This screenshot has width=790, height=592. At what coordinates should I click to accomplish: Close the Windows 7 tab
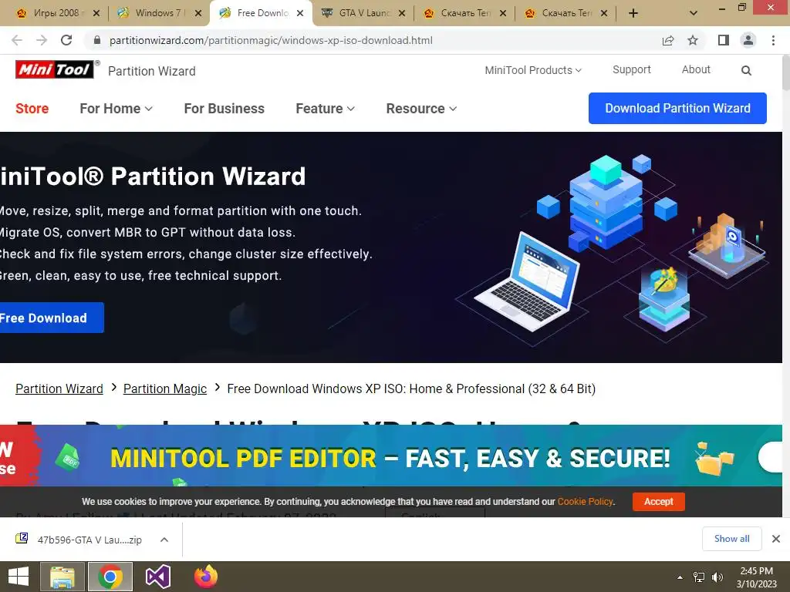(x=198, y=13)
